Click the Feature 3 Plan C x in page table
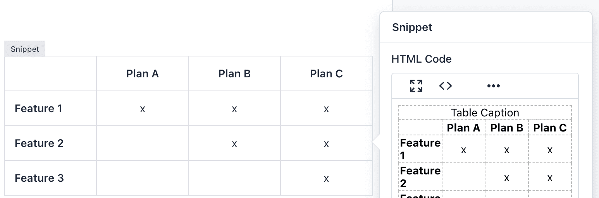599x198 pixels. coord(326,179)
